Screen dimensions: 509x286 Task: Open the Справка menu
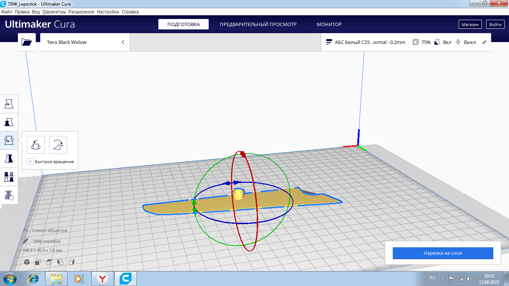click(130, 12)
